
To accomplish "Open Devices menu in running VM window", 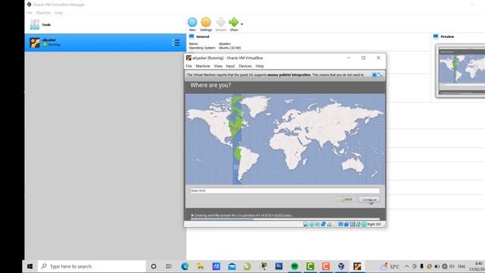I will pos(245,66).
